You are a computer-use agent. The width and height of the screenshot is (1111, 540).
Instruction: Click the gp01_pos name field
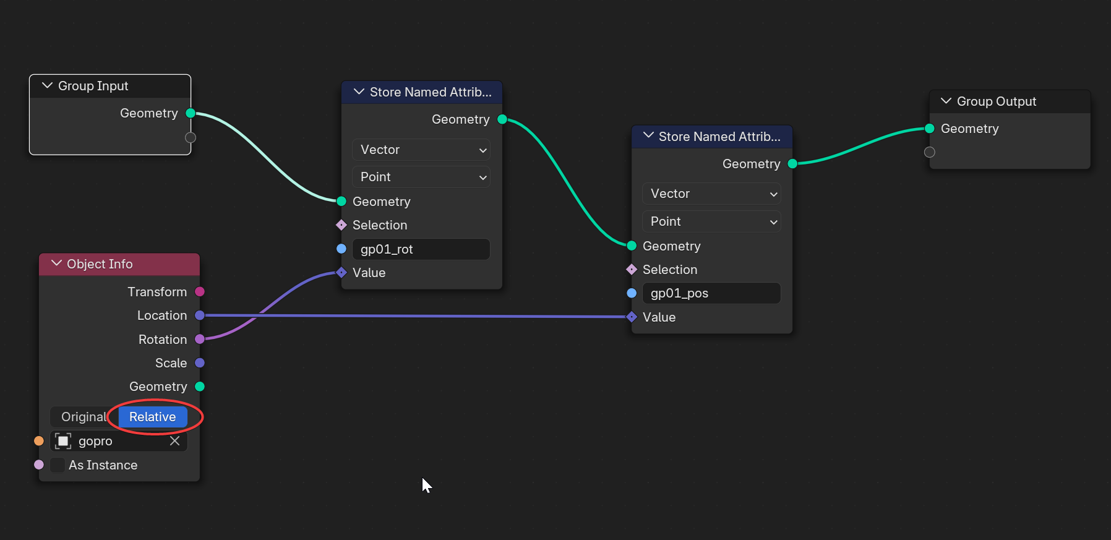711,293
